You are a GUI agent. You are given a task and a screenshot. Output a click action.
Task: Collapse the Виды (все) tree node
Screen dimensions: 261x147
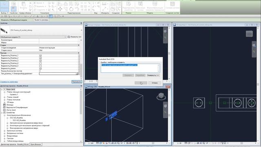(x=2, y=89)
